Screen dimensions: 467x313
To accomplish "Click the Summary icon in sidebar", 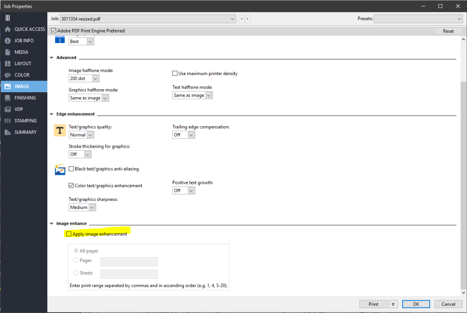I will tap(8, 132).
